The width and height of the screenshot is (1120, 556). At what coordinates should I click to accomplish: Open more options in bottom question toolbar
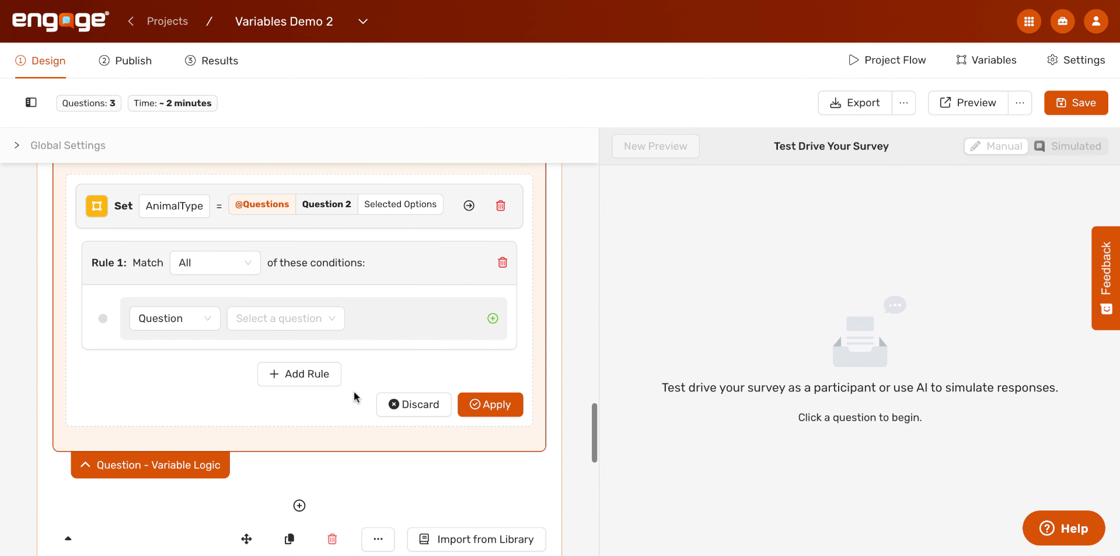click(378, 539)
